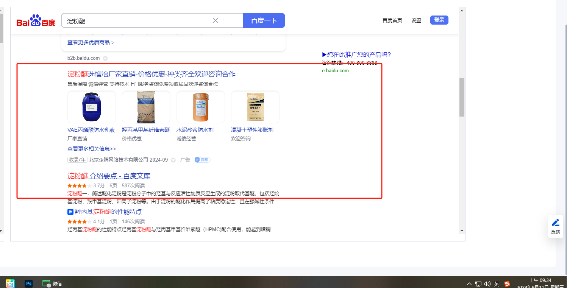Click the b2b.baidu.com source text
567x288 pixels.
pos(83,58)
